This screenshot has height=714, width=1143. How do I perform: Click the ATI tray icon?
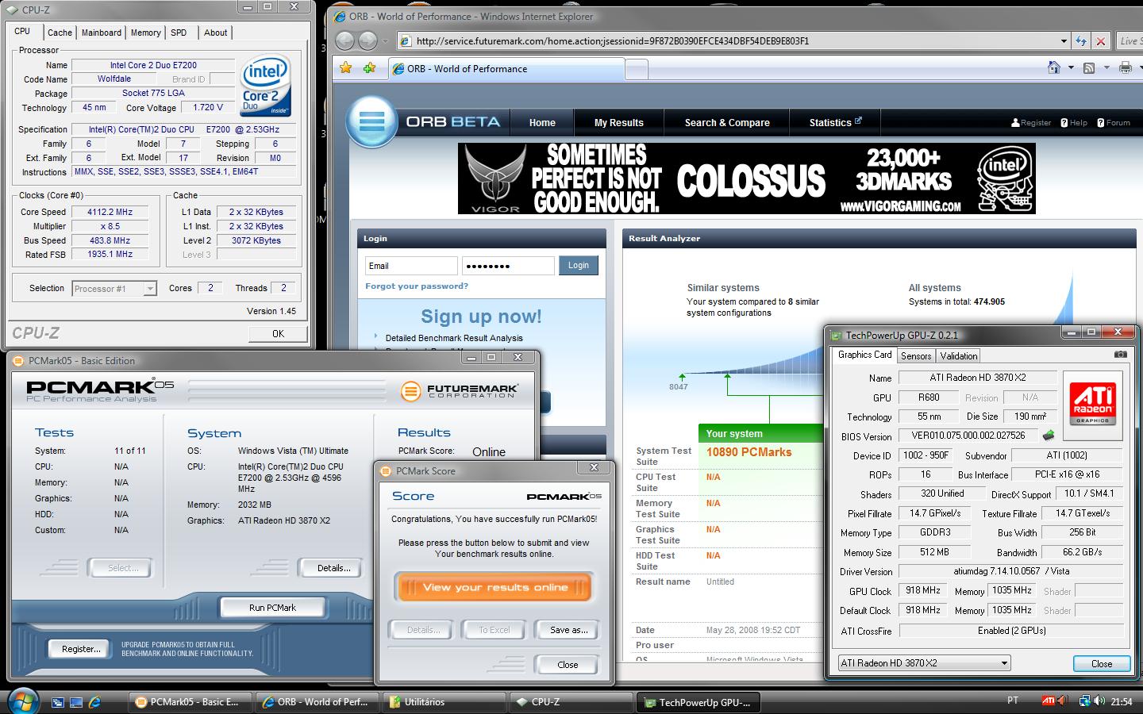pos(1048,701)
